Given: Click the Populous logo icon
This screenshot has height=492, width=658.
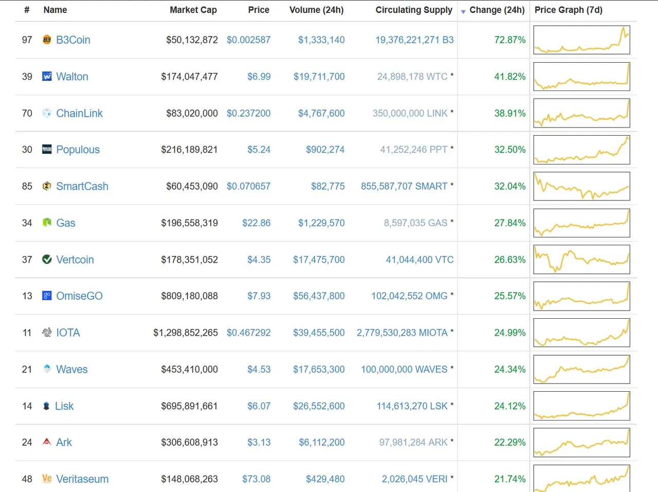Looking at the screenshot, I should point(47,149).
